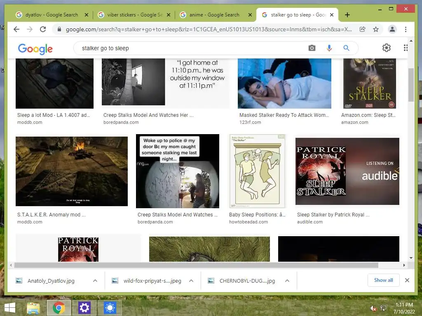The height and width of the screenshot is (316, 422).
Task: Share this page from address bar
Action: click(x=363, y=29)
